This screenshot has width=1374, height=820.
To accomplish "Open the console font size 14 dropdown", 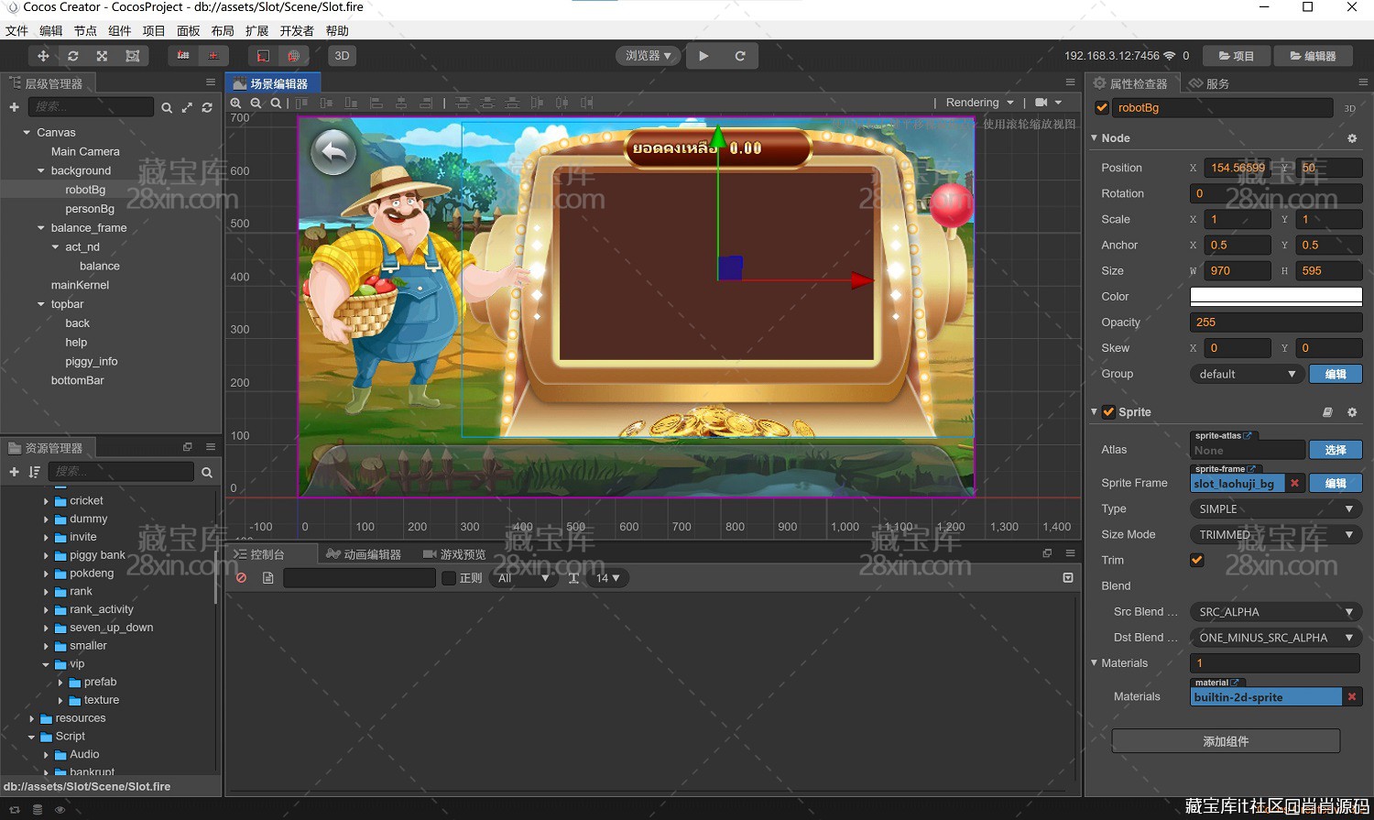I will [x=609, y=578].
